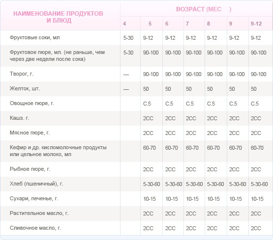Viewport: 273px width, 240px height.
Task: Select the yolk value '50' for month 8
Action: [210, 89]
